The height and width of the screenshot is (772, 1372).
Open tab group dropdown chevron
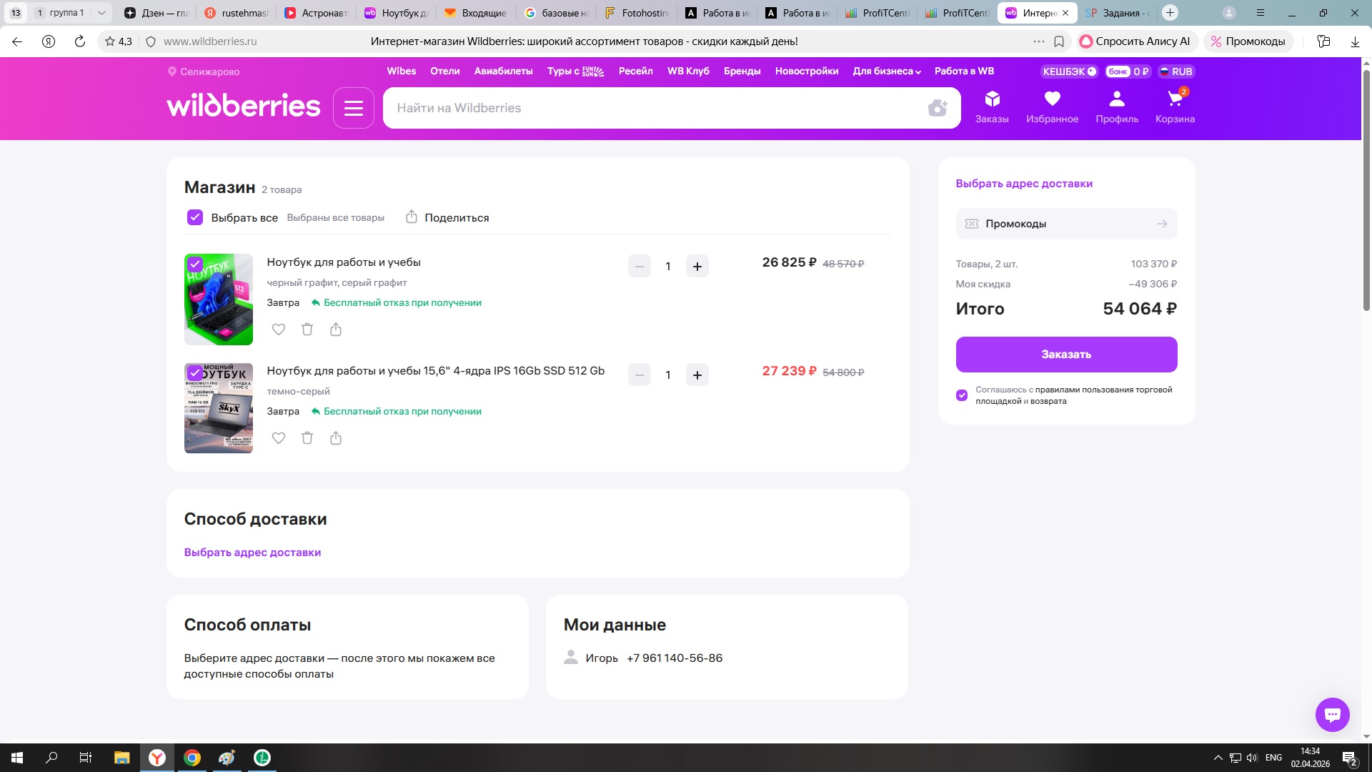click(x=101, y=13)
